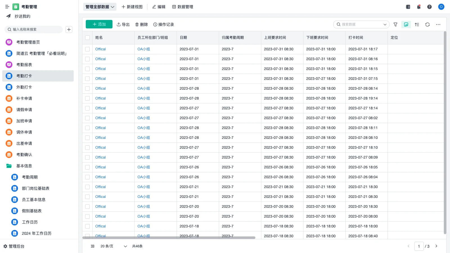Open the more options ellipsis menu
The image size is (450, 253).
coord(438,24)
